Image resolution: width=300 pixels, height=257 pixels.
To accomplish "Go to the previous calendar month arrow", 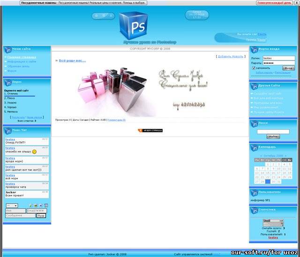I will click(261, 156).
